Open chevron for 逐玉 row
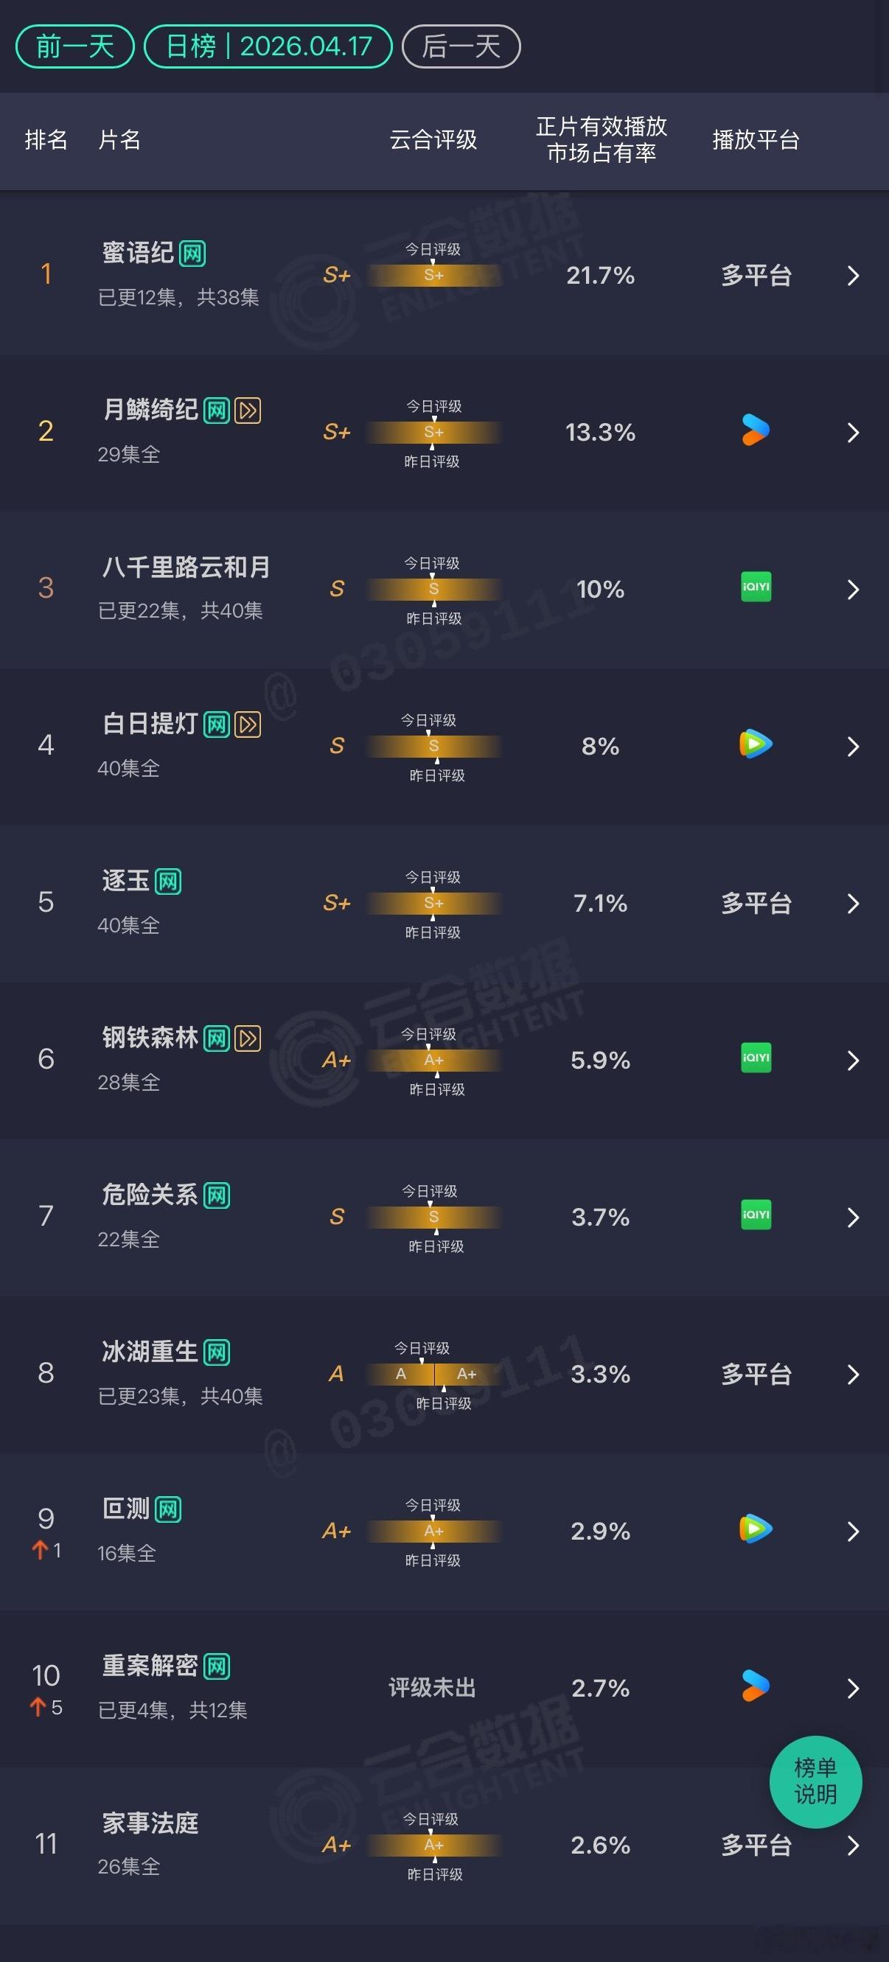The height and width of the screenshot is (1962, 889). coord(852,904)
